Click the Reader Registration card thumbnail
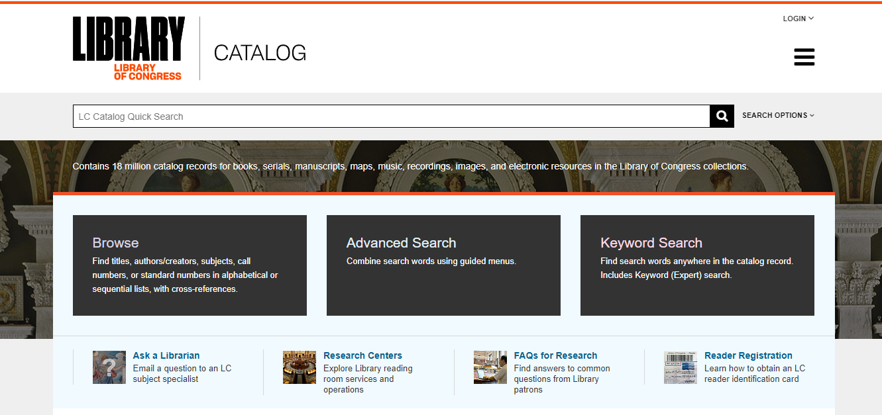This screenshot has height=415, width=882. click(681, 367)
